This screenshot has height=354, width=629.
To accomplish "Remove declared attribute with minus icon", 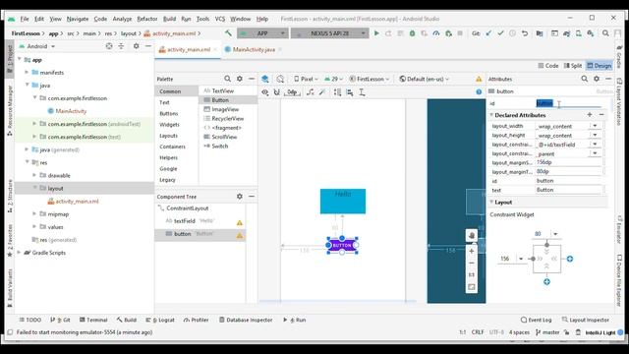I will point(601,115).
